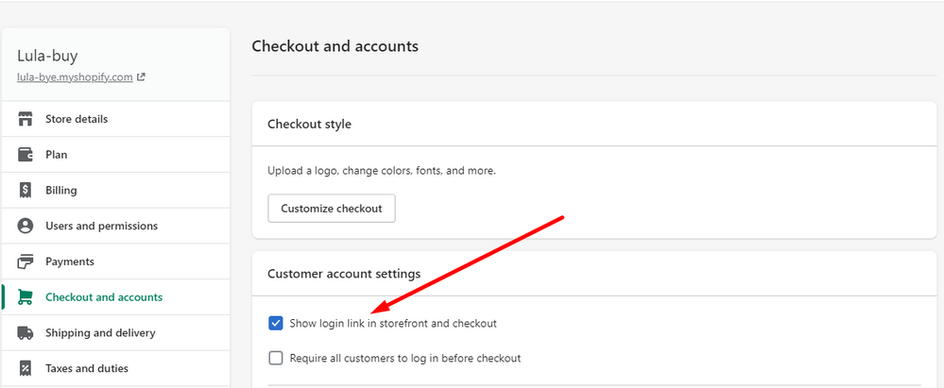Select Users and permissions menu item
The image size is (944, 388).
(x=101, y=226)
